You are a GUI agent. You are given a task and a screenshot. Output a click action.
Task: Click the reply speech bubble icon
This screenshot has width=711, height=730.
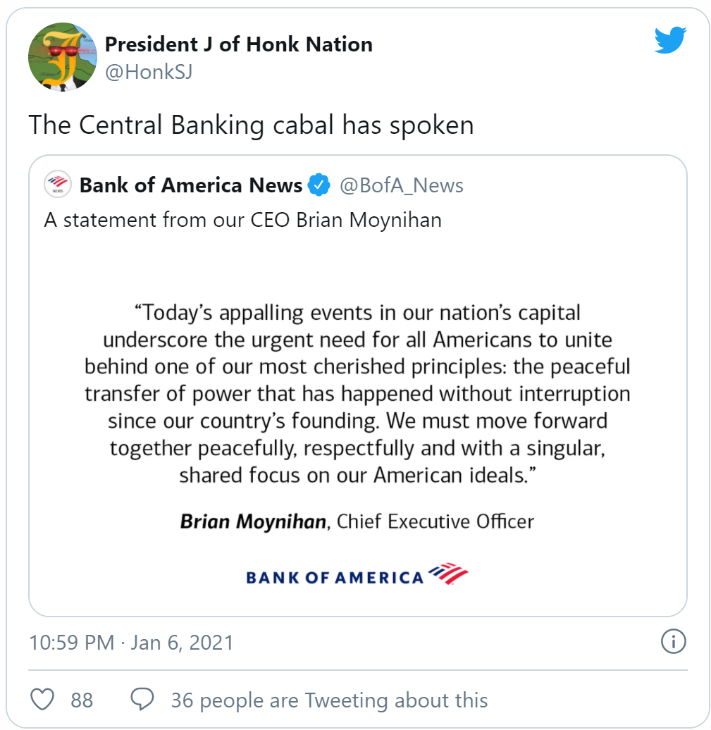tap(143, 700)
